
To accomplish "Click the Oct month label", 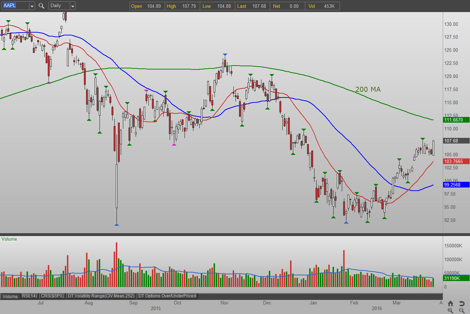I will [x=177, y=303].
